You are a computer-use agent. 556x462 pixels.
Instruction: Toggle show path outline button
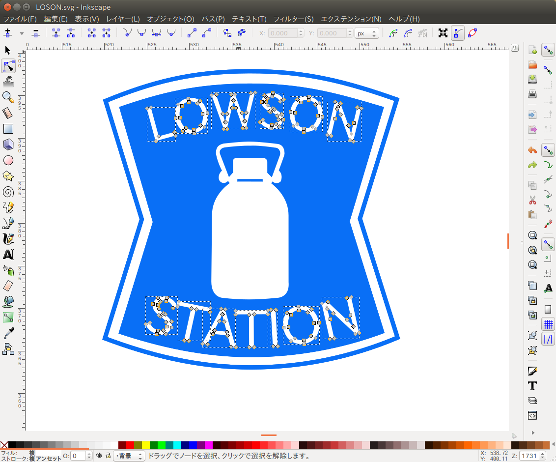pos(473,33)
